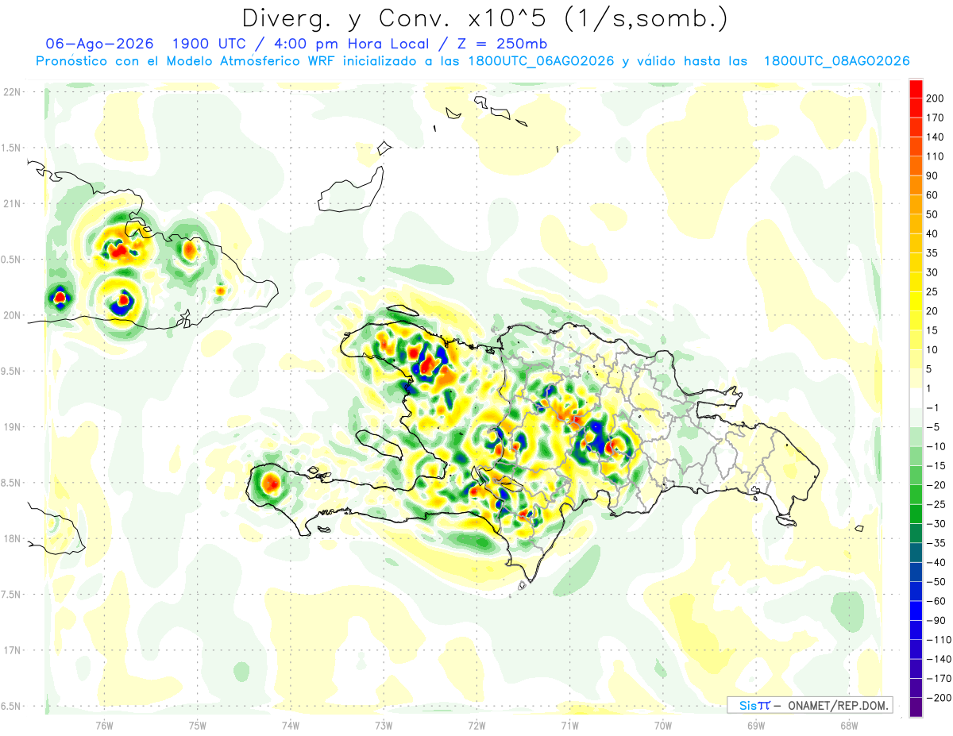Image resolution: width=953 pixels, height=736 pixels.
Task: Click the "-140" colorbar label
Action: point(938,660)
